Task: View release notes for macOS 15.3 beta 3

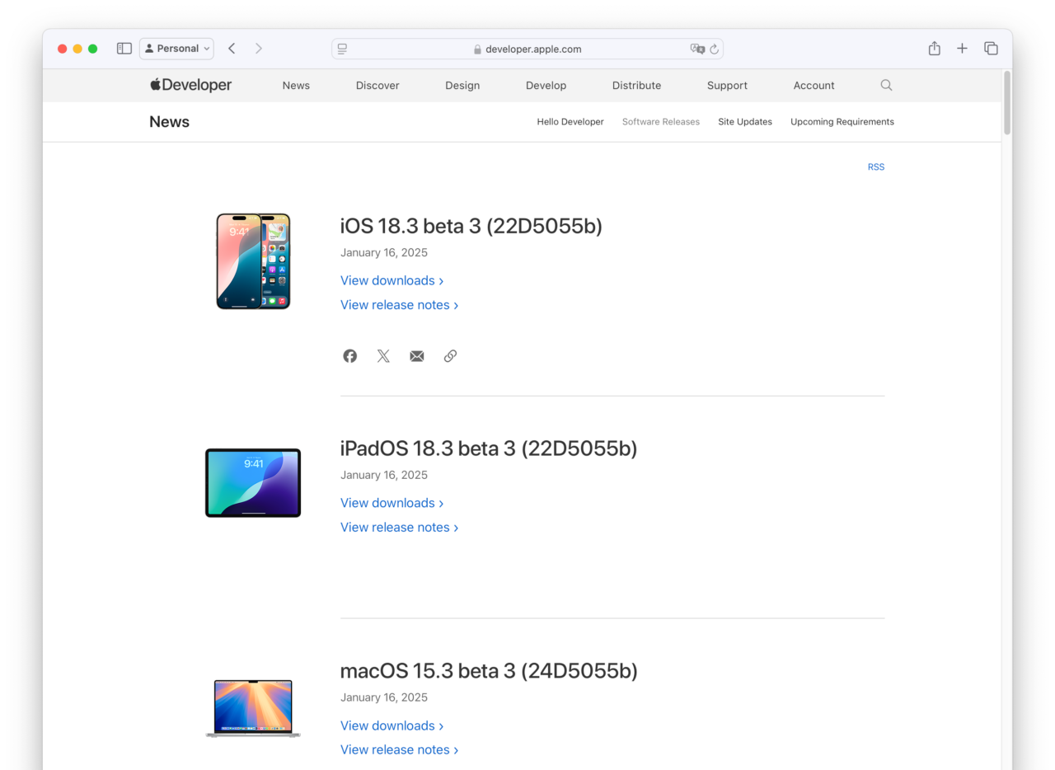Action: tap(399, 749)
